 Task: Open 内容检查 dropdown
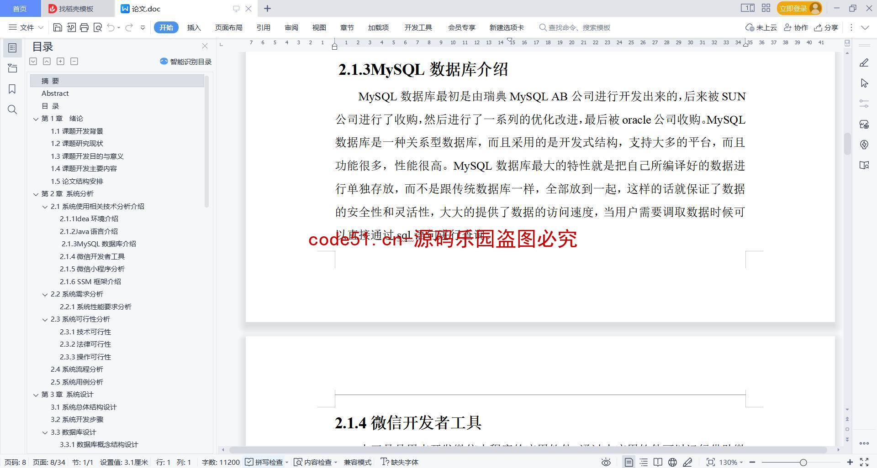[x=315, y=462]
